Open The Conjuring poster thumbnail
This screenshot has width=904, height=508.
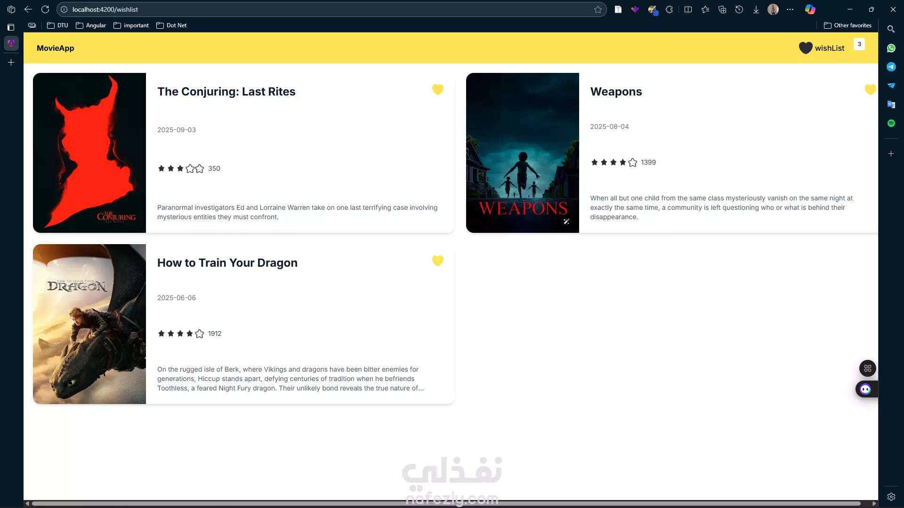coord(89,153)
